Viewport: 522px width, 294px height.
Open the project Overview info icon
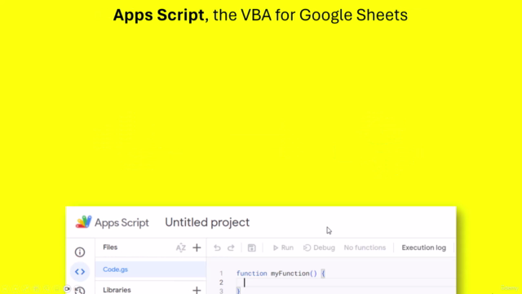coord(80,252)
